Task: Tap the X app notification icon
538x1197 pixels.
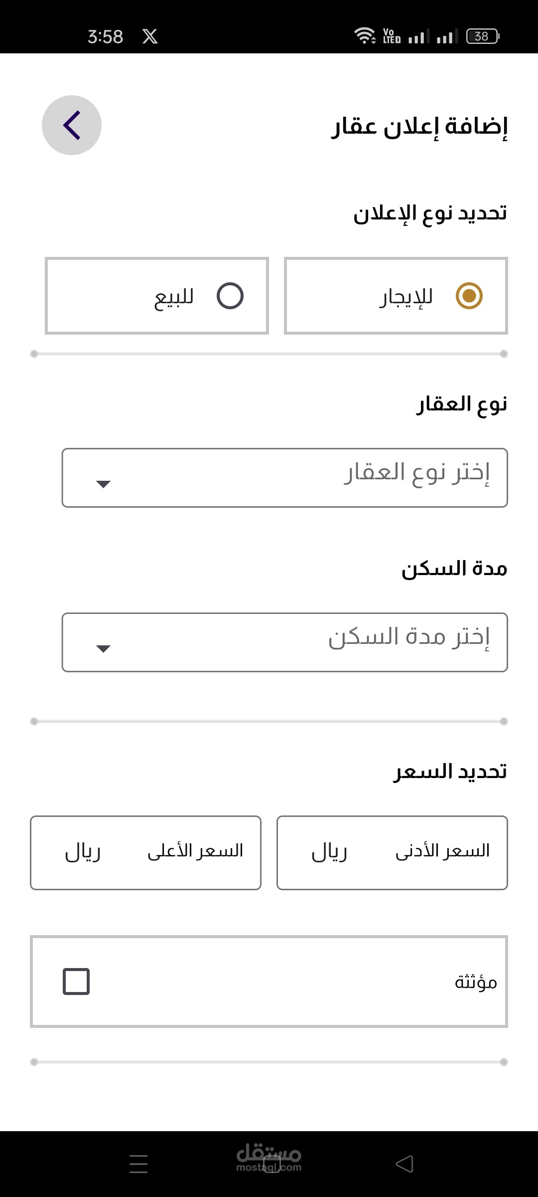Action: (x=150, y=36)
